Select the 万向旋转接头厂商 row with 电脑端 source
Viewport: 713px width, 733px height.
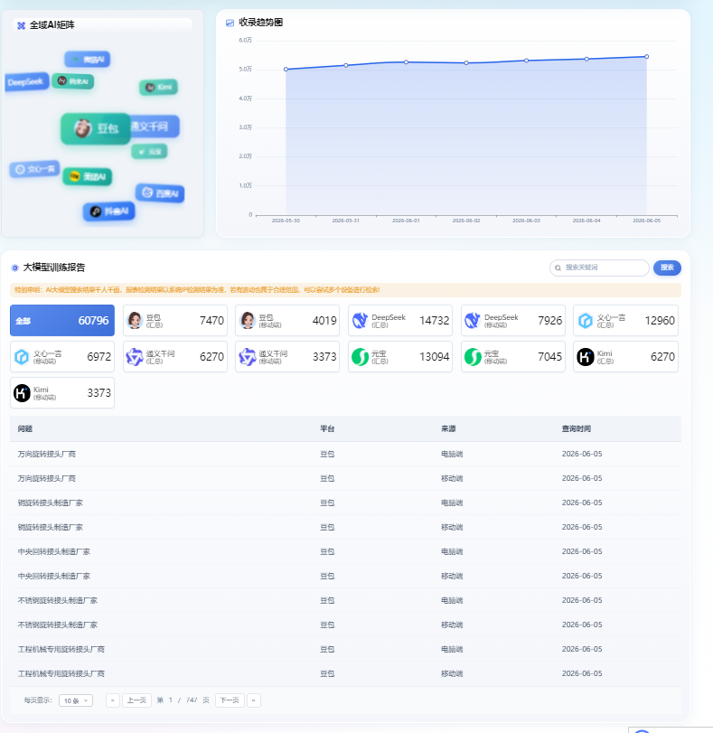pyautogui.click(x=345, y=454)
